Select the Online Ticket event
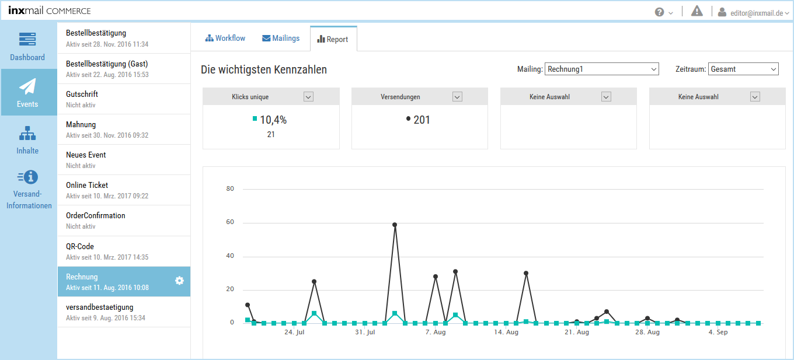 click(124, 190)
